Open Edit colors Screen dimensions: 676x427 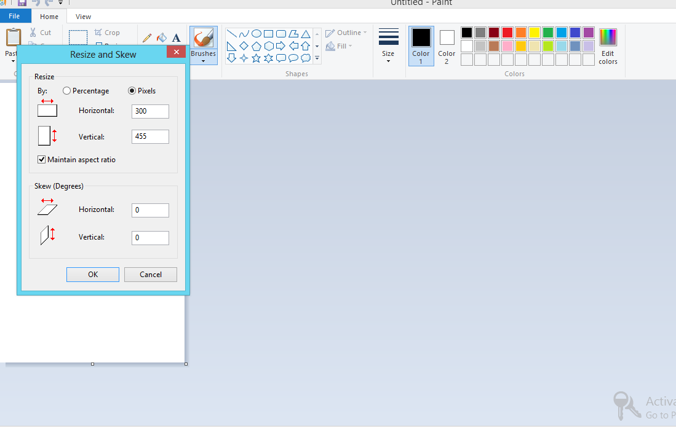(608, 47)
